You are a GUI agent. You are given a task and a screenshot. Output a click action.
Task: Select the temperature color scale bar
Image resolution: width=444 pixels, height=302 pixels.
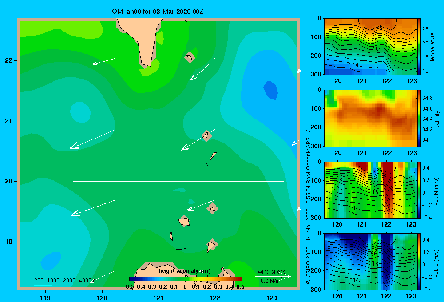[x=419, y=47]
